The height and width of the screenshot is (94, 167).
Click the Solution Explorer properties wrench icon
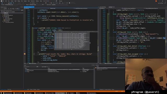[x=17, y=9]
